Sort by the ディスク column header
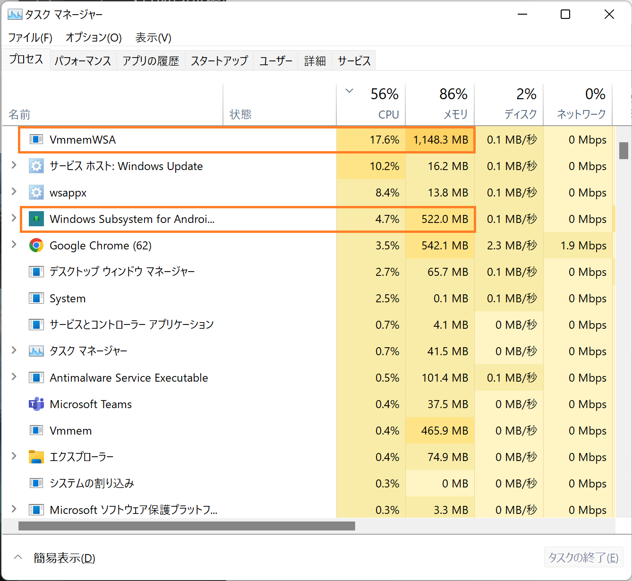This screenshot has height=581, width=632. pos(509,104)
